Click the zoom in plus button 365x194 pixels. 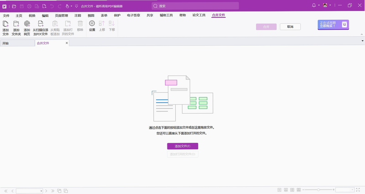pos(334,190)
